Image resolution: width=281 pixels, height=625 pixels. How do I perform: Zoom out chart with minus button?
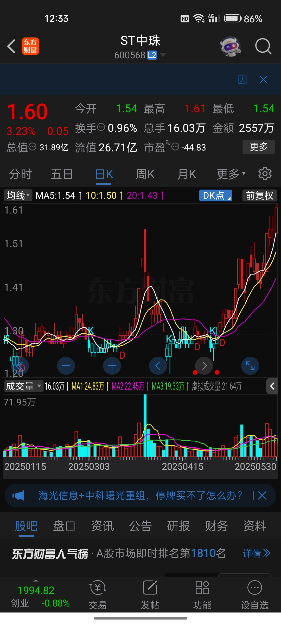tap(66, 366)
